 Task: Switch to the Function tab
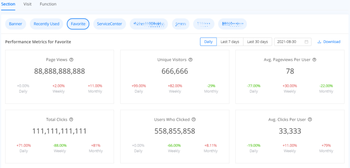[48, 4]
